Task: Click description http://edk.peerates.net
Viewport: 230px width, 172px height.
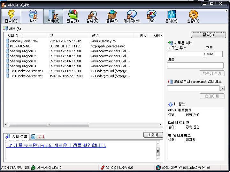Action: click(x=108, y=46)
